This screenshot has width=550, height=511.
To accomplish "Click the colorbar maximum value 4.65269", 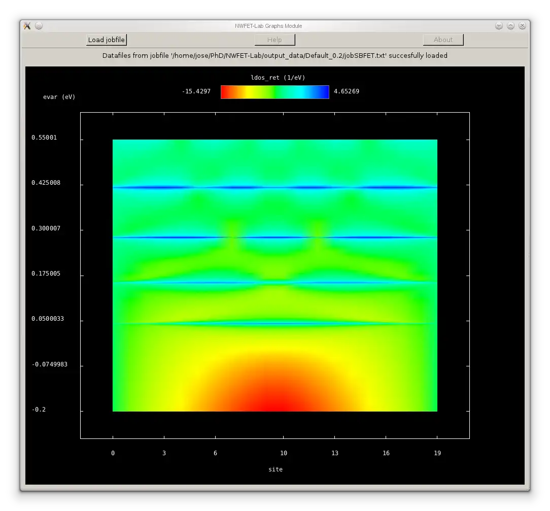I will tap(346, 92).
